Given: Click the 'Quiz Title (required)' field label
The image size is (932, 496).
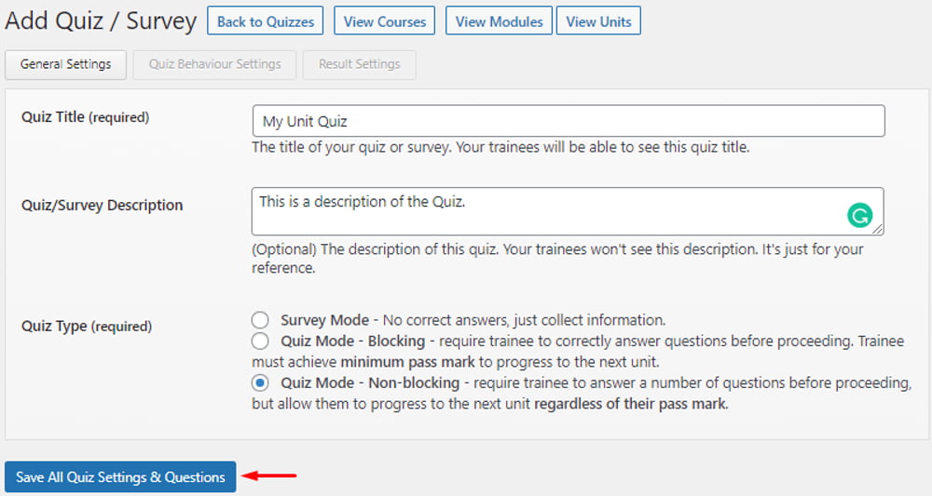Looking at the screenshot, I should coord(85,117).
